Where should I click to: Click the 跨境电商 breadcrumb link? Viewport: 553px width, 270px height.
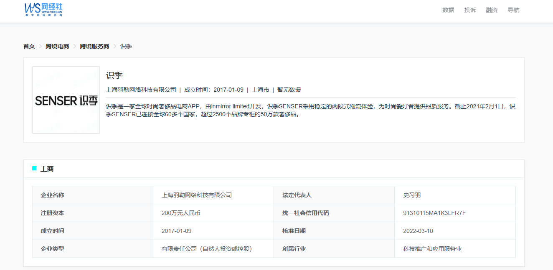[57, 46]
